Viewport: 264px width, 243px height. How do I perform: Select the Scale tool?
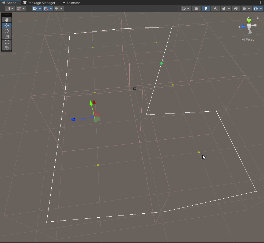point(7,37)
